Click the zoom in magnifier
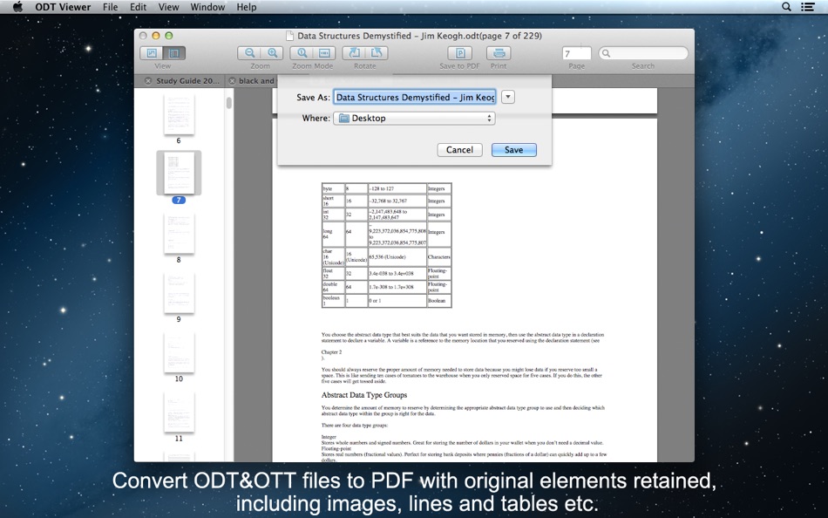Image resolution: width=828 pixels, height=518 pixels. 272,53
